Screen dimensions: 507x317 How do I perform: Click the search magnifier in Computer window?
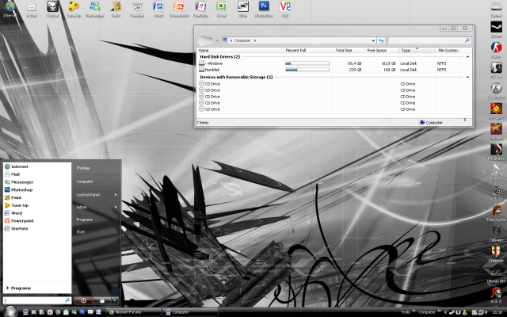point(467,40)
